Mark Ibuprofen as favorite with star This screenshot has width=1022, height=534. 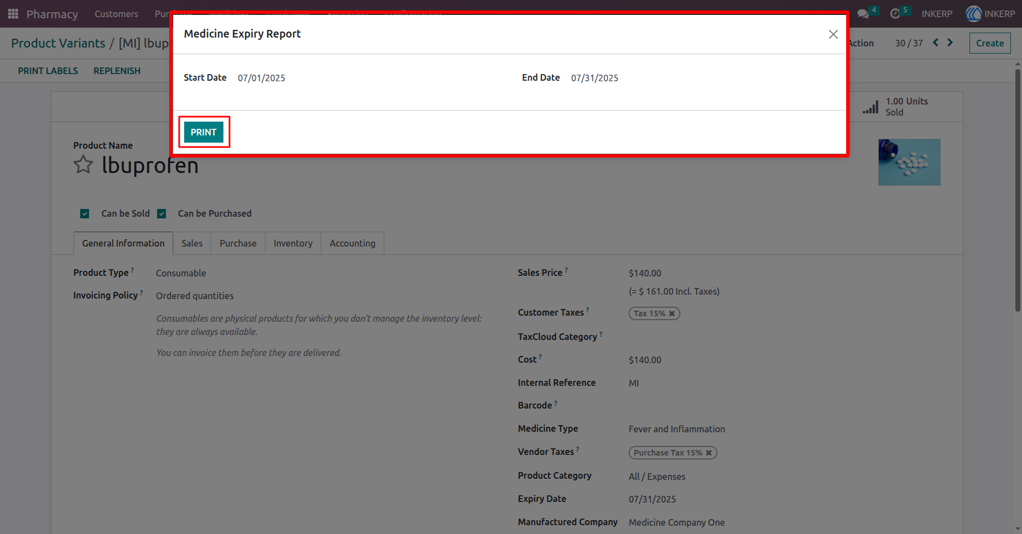(84, 165)
